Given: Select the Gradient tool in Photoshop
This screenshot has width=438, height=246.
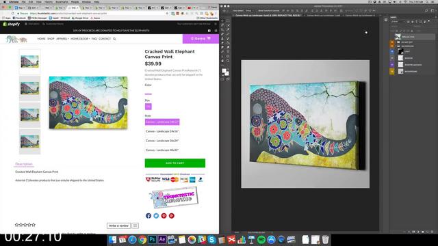Looking at the screenshot, I should [x=228, y=43].
